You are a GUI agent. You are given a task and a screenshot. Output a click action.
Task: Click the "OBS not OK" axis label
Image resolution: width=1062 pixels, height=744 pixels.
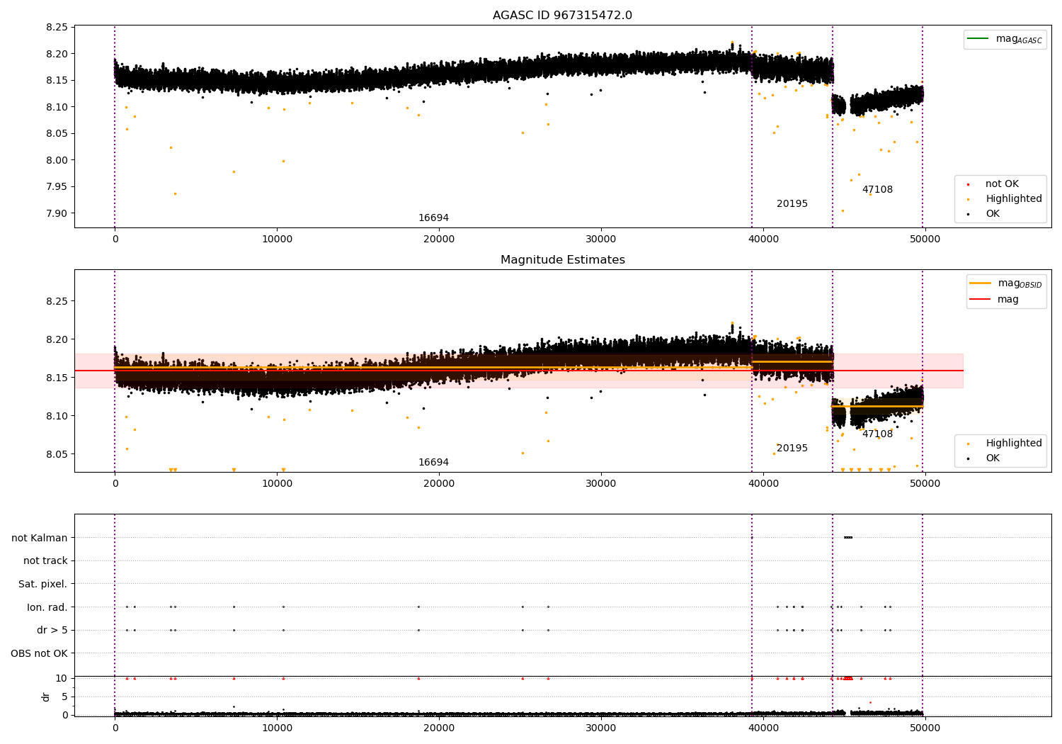39,653
